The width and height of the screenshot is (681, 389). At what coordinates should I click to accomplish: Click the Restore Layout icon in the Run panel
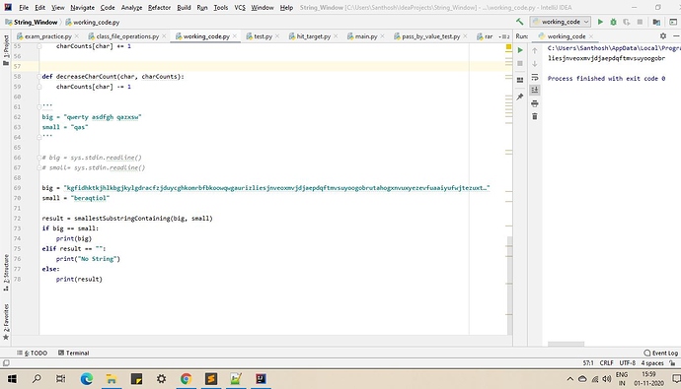coord(520,80)
